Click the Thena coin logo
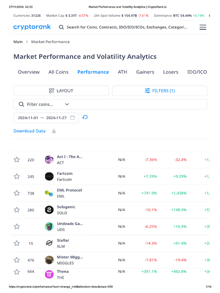The width and height of the screenshot is (220, 293). 49,274
